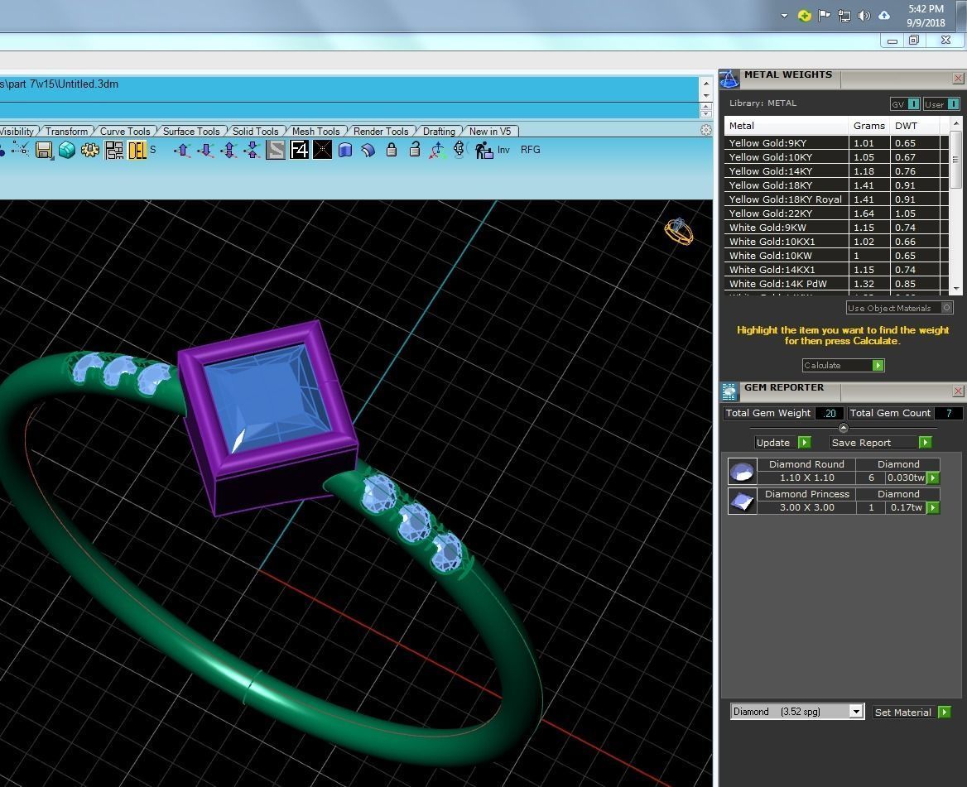Close the Metal Weights panel
The width and height of the screenshot is (967, 787).
point(958,79)
